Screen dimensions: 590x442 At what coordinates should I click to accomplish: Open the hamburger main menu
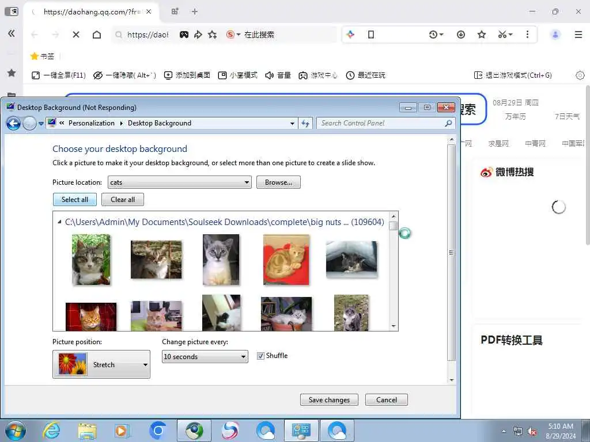[x=578, y=35]
